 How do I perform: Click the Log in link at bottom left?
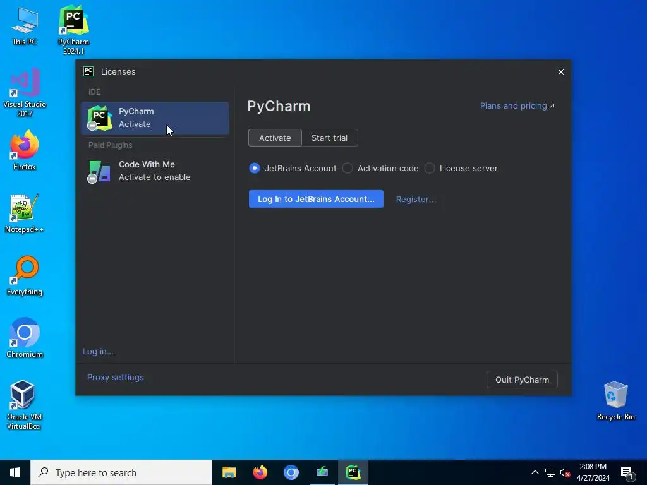point(98,351)
